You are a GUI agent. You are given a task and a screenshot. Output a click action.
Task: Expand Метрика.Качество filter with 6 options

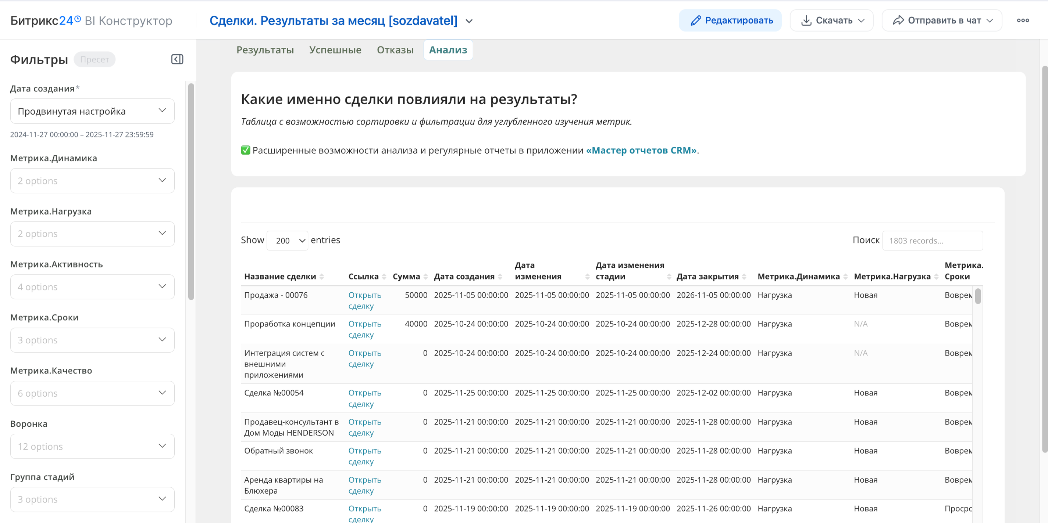point(92,393)
